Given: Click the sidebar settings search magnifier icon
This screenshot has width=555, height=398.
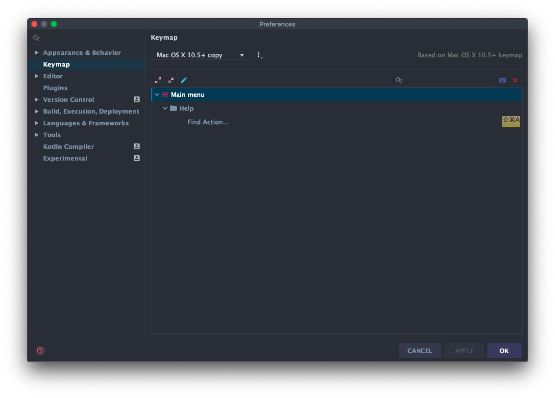Looking at the screenshot, I should (x=36, y=38).
